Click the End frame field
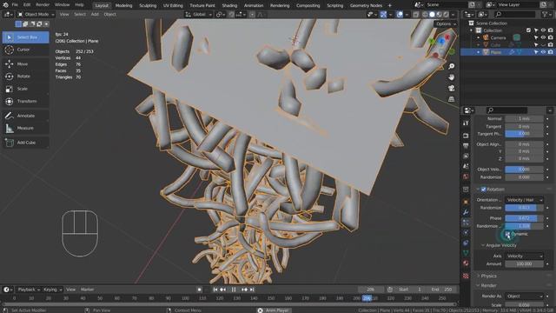 (x=442, y=290)
